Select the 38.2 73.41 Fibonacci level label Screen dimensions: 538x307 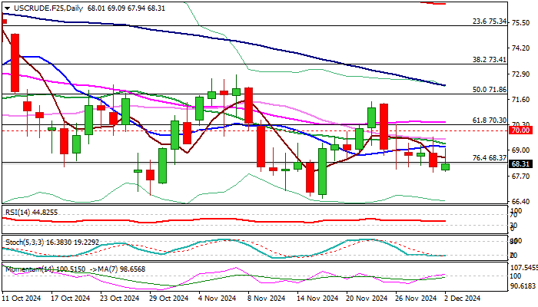pyautogui.click(x=488, y=59)
